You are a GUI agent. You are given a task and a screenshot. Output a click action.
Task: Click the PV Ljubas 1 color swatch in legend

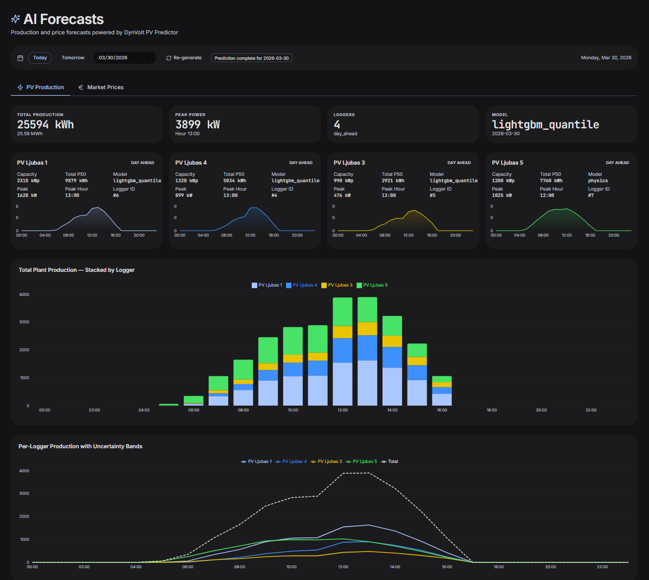[253, 285]
